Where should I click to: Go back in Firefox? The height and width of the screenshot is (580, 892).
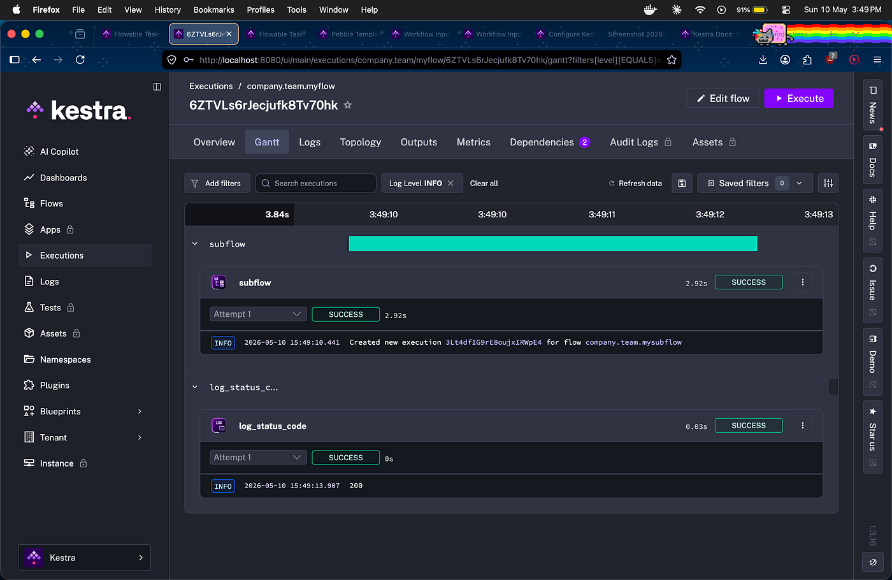[x=36, y=60]
